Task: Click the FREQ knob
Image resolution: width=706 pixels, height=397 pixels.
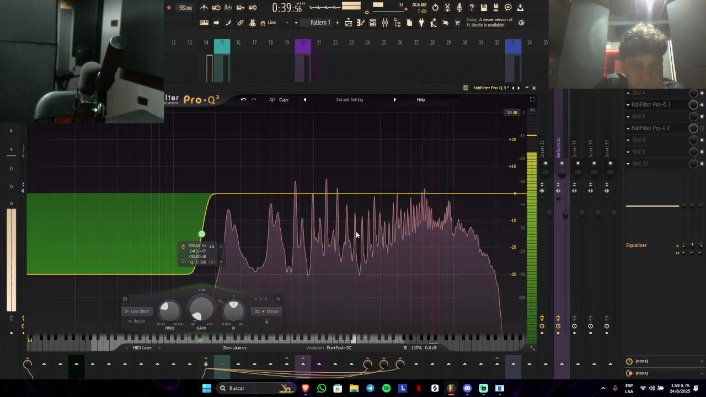Action: click(x=169, y=312)
